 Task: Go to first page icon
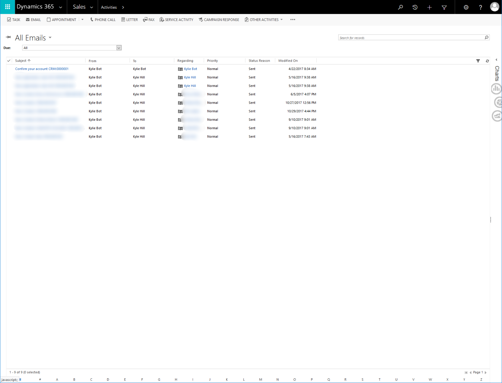(466, 372)
